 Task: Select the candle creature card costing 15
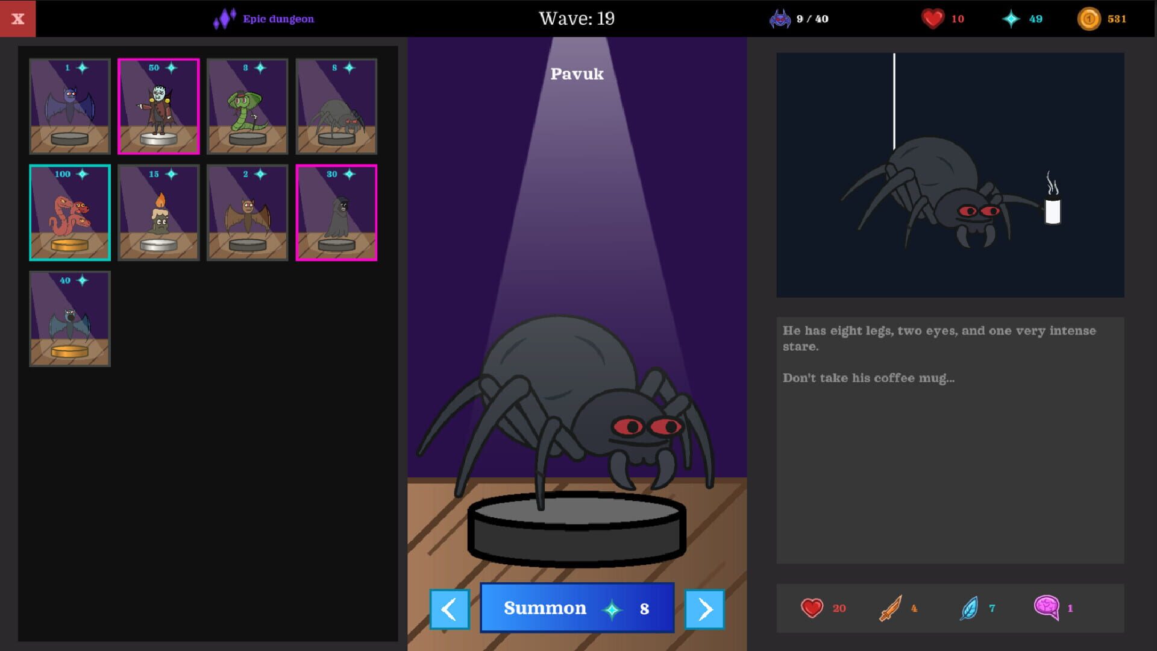(158, 212)
